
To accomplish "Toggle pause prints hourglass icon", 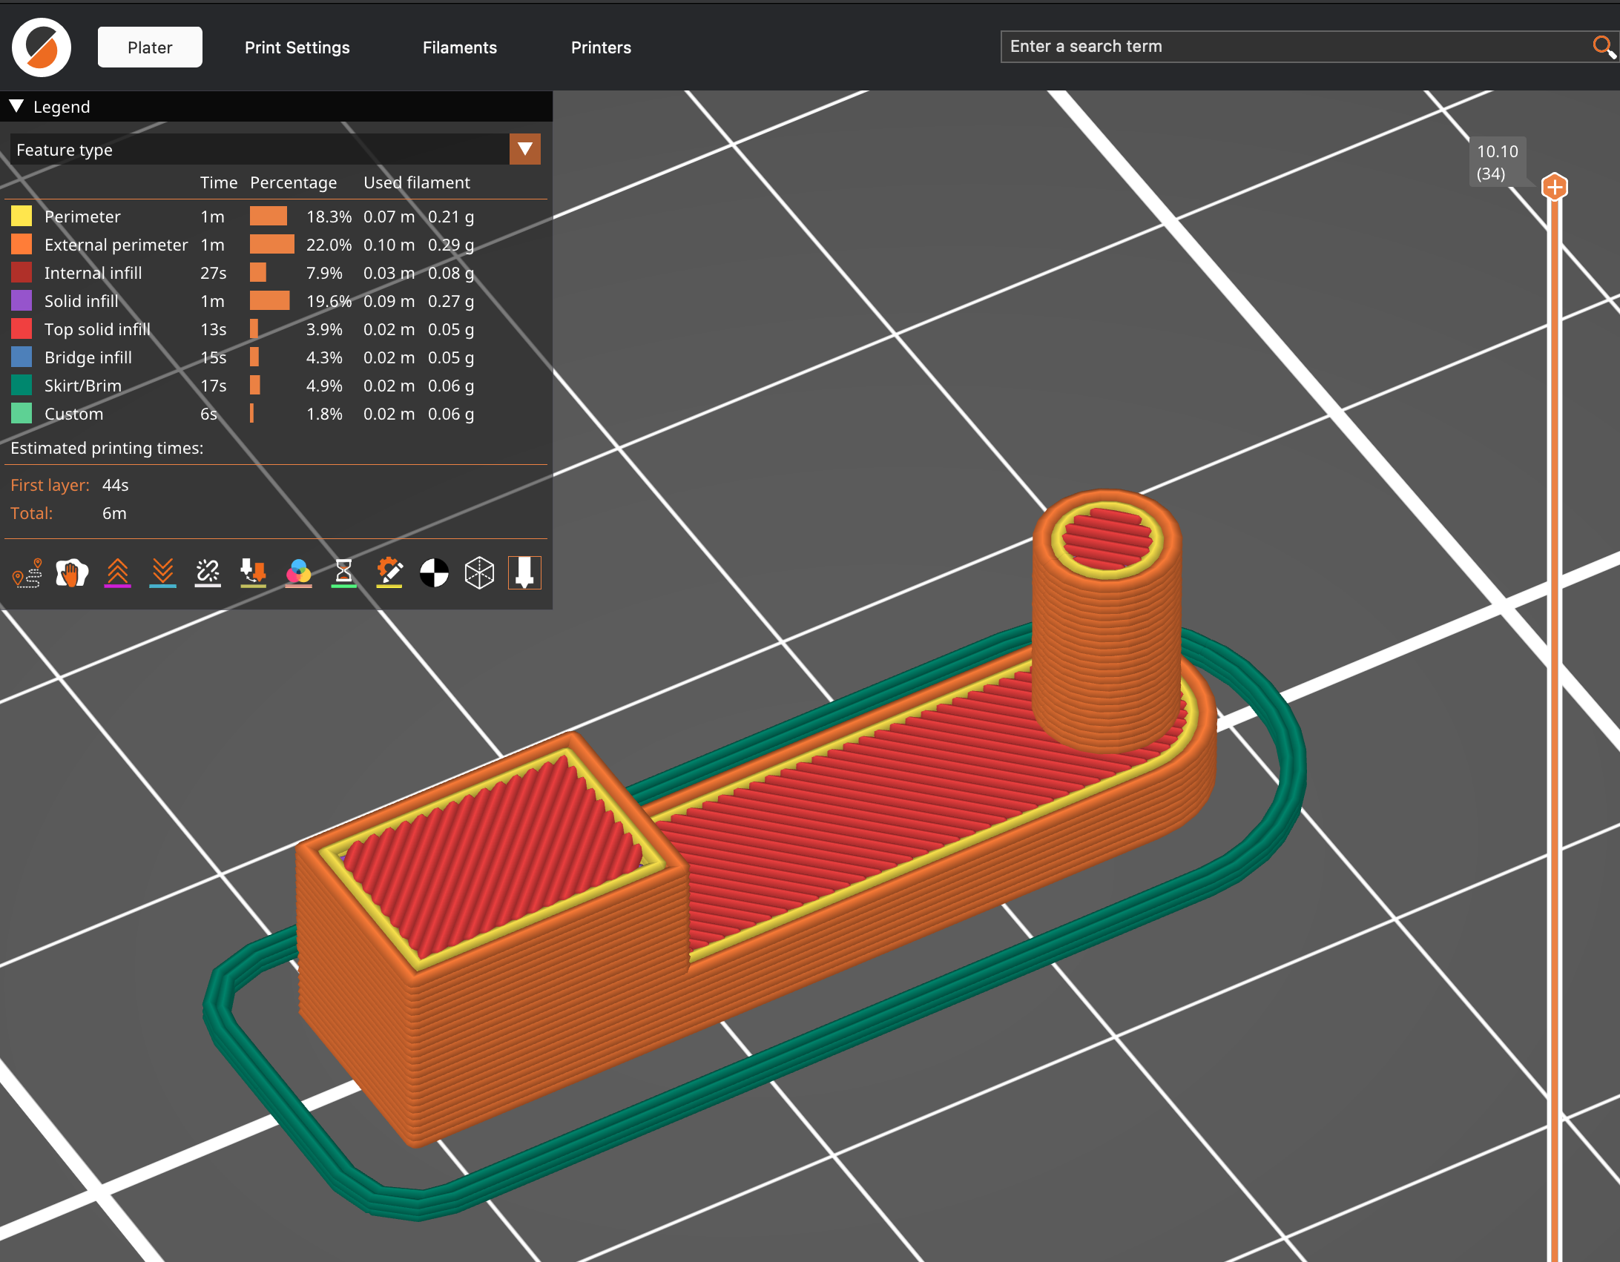I will [x=343, y=573].
